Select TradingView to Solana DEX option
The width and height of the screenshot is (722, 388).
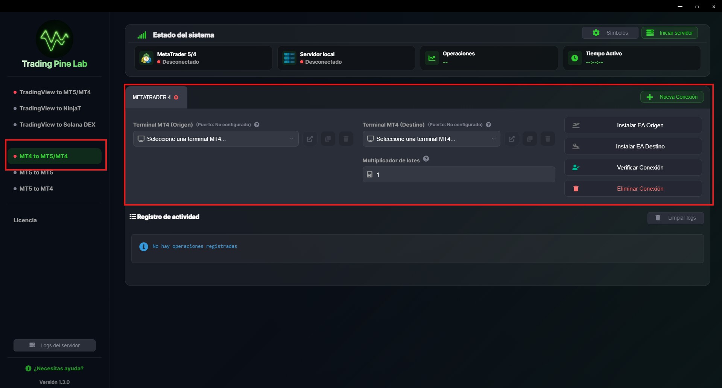[57, 124]
